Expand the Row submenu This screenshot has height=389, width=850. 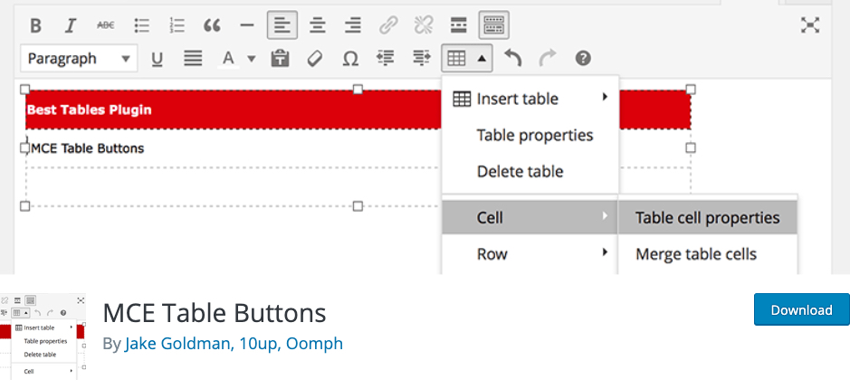coord(530,253)
